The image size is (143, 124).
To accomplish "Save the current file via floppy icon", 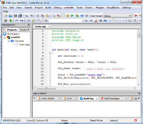I will click(15, 16).
